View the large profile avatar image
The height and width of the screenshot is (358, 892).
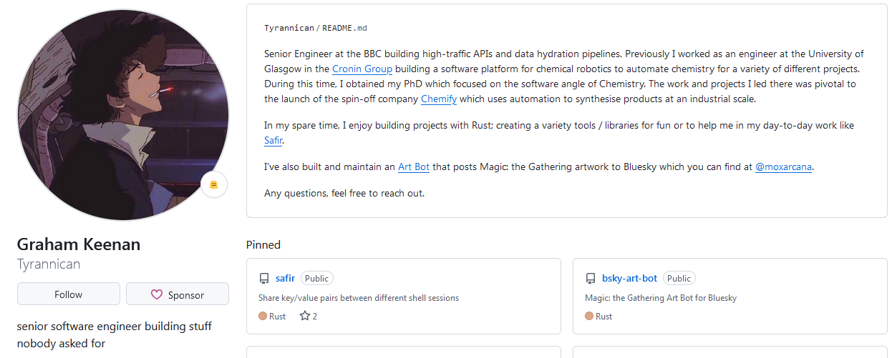(x=123, y=115)
